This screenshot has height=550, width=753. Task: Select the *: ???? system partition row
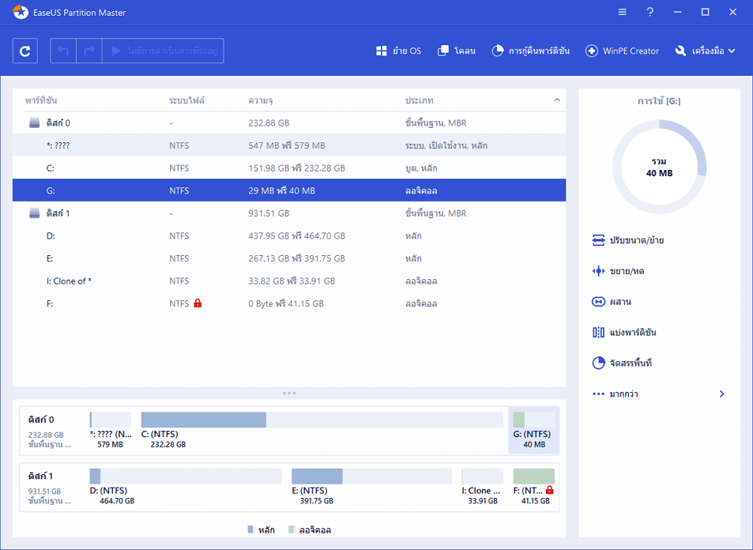[x=289, y=145]
